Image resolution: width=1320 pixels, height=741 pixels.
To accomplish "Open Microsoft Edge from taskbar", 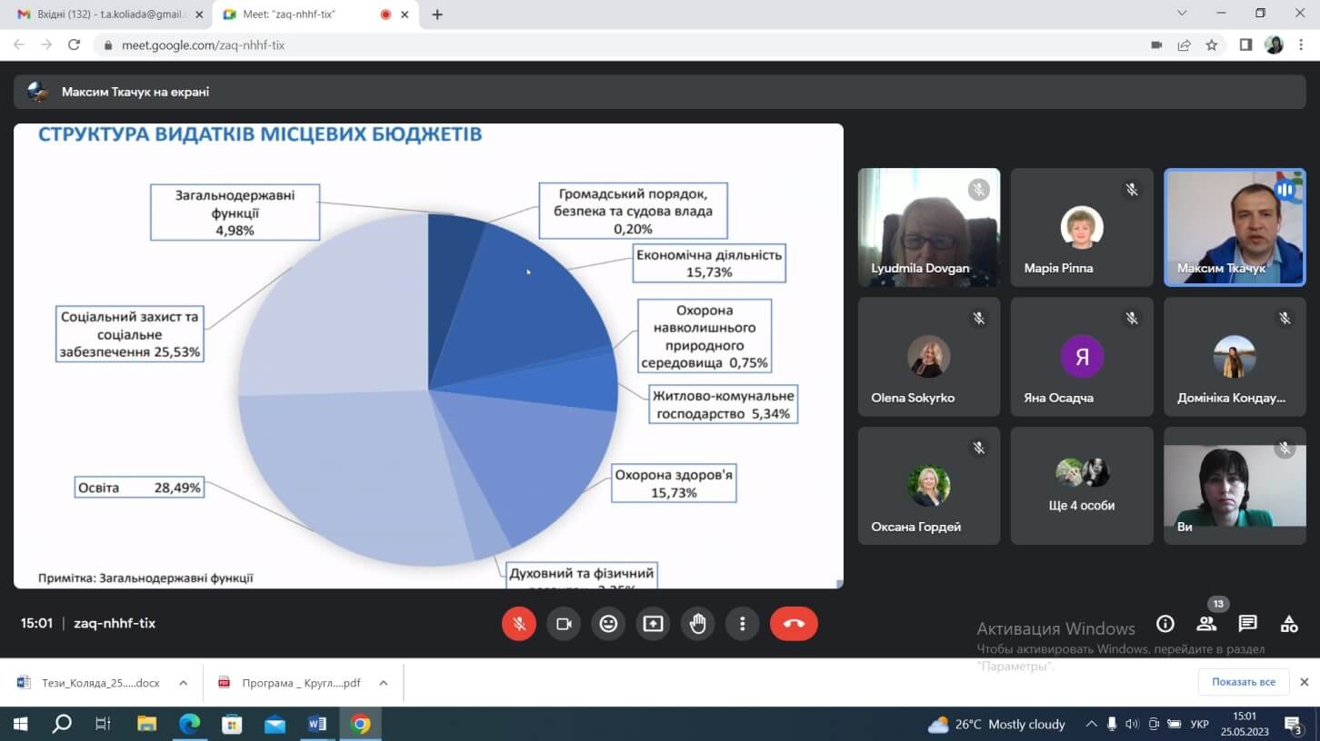I will tap(189, 724).
